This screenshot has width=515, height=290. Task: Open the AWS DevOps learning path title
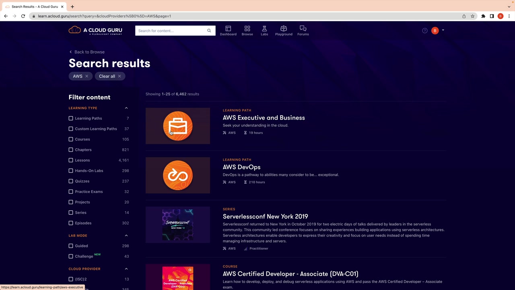(x=241, y=167)
